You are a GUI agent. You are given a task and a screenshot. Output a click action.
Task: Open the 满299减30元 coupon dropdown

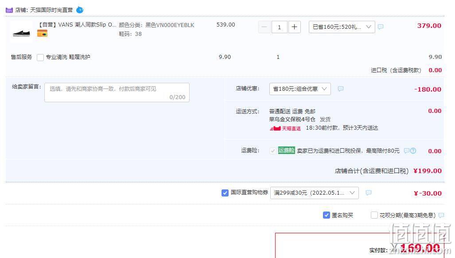click(x=314, y=193)
